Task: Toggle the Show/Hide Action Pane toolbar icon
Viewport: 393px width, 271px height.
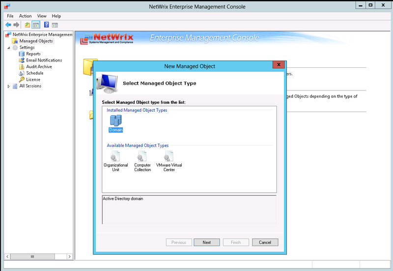Action: tap(55, 25)
